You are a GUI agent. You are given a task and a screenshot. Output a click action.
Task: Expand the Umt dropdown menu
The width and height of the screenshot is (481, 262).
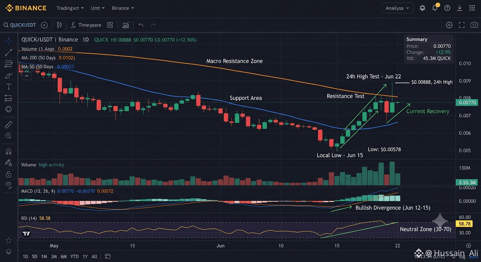[x=98, y=8]
